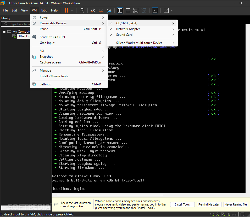Expand the Snapshot submenu
Viewport: 250px width, 217px height.
(69, 57)
